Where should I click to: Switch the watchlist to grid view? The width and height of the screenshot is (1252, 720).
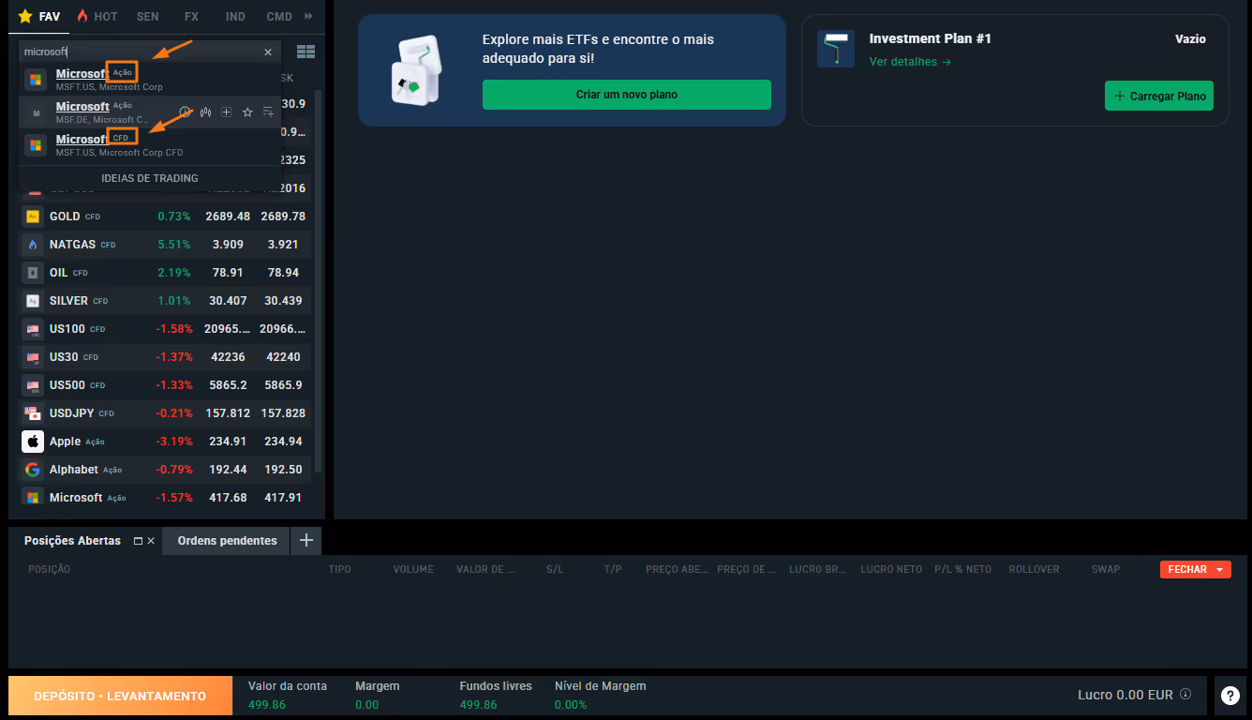click(x=306, y=52)
